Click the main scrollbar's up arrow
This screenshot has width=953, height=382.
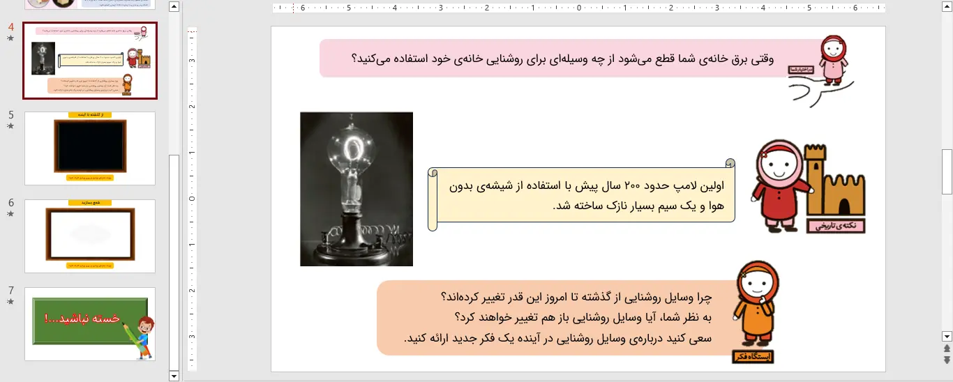[x=947, y=7]
